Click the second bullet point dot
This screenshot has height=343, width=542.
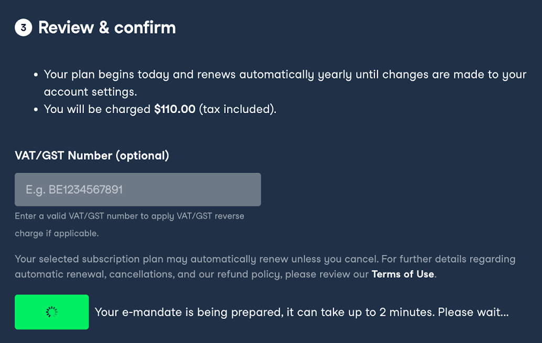(36, 110)
